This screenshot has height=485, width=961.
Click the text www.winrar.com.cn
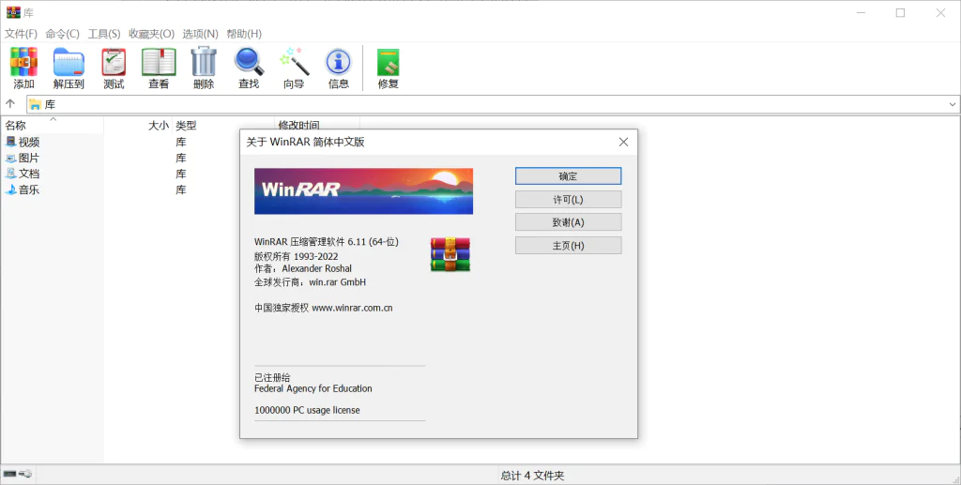click(x=353, y=308)
